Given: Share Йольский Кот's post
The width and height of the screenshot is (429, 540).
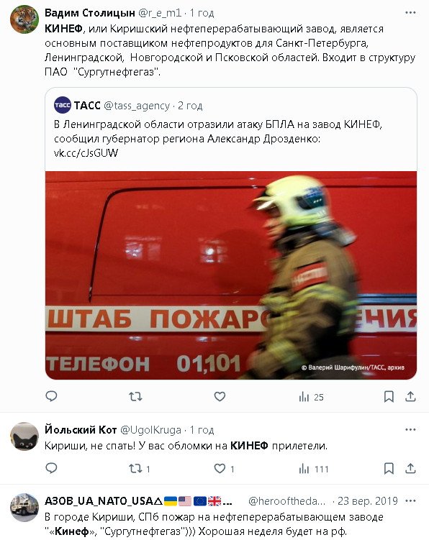Looking at the screenshot, I should [410, 468].
